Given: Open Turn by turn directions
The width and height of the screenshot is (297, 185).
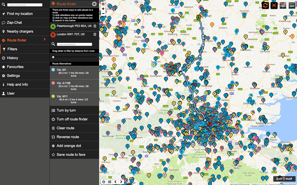Looking at the screenshot, I should pos(74,110).
